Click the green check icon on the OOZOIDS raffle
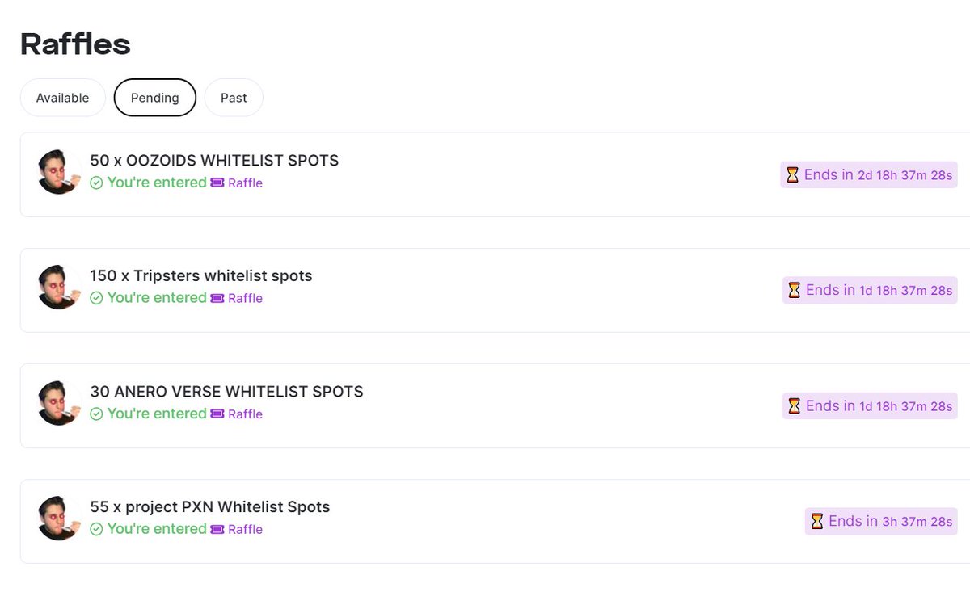The height and width of the screenshot is (592, 970). (x=96, y=183)
